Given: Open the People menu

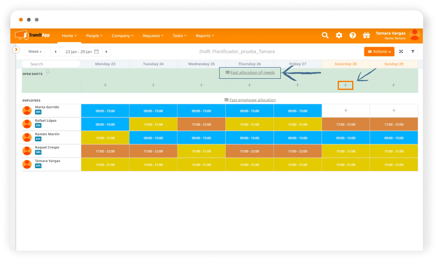Looking at the screenshot, I should (x=94, y=36).
